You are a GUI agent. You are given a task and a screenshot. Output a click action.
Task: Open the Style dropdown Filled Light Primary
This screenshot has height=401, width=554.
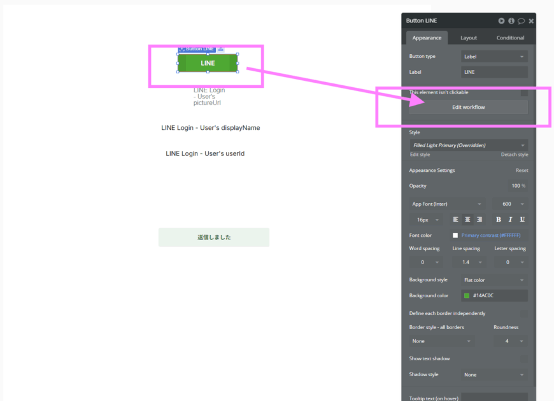[x=469, y=145]
